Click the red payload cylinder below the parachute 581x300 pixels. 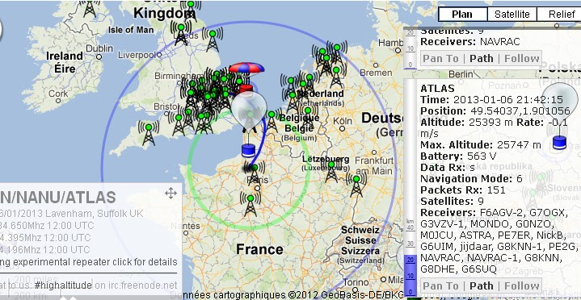[246, 89]
